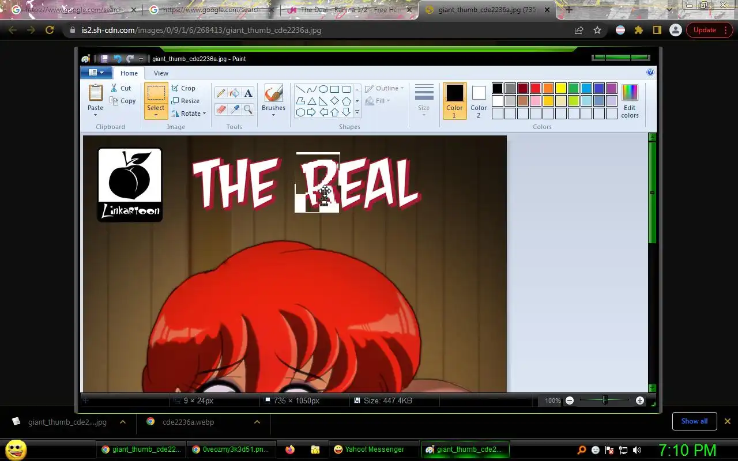
Task: Expand options for giant_thumb_cde2....jpg download
Action: pos(123,422)
